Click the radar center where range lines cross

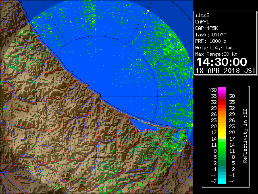(x=97, y=97)
